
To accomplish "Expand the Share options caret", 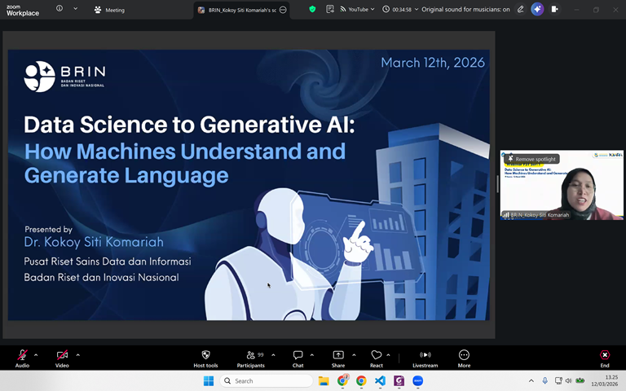I will point(354,354).
